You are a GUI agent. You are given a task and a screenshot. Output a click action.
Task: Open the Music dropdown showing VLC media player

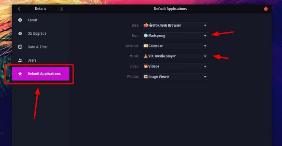tap(176, 56)
